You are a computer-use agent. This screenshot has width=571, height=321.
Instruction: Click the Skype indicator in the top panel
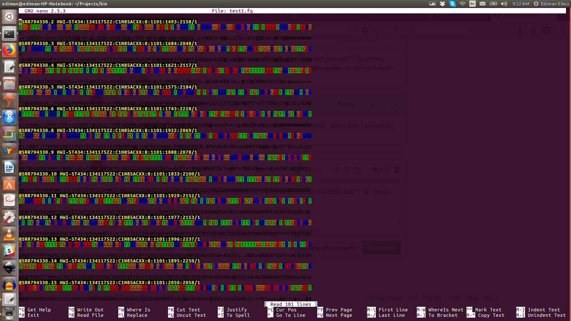[x=452, y=4]
